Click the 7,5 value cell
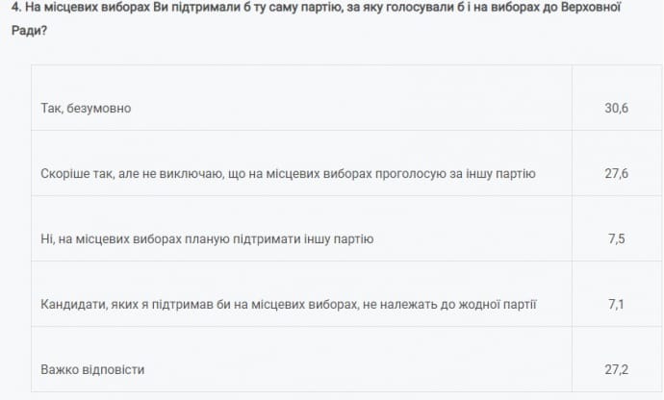Image resolution: width=664 pixels, height=400 pixels. (616, 239)
